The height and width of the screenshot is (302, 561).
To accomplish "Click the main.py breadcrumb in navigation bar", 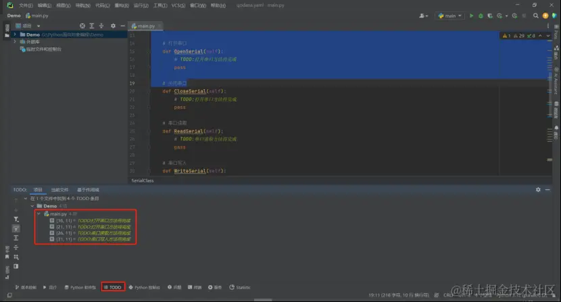I will (x=37, y=16).
